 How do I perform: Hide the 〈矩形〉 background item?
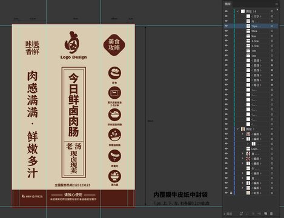226,193
